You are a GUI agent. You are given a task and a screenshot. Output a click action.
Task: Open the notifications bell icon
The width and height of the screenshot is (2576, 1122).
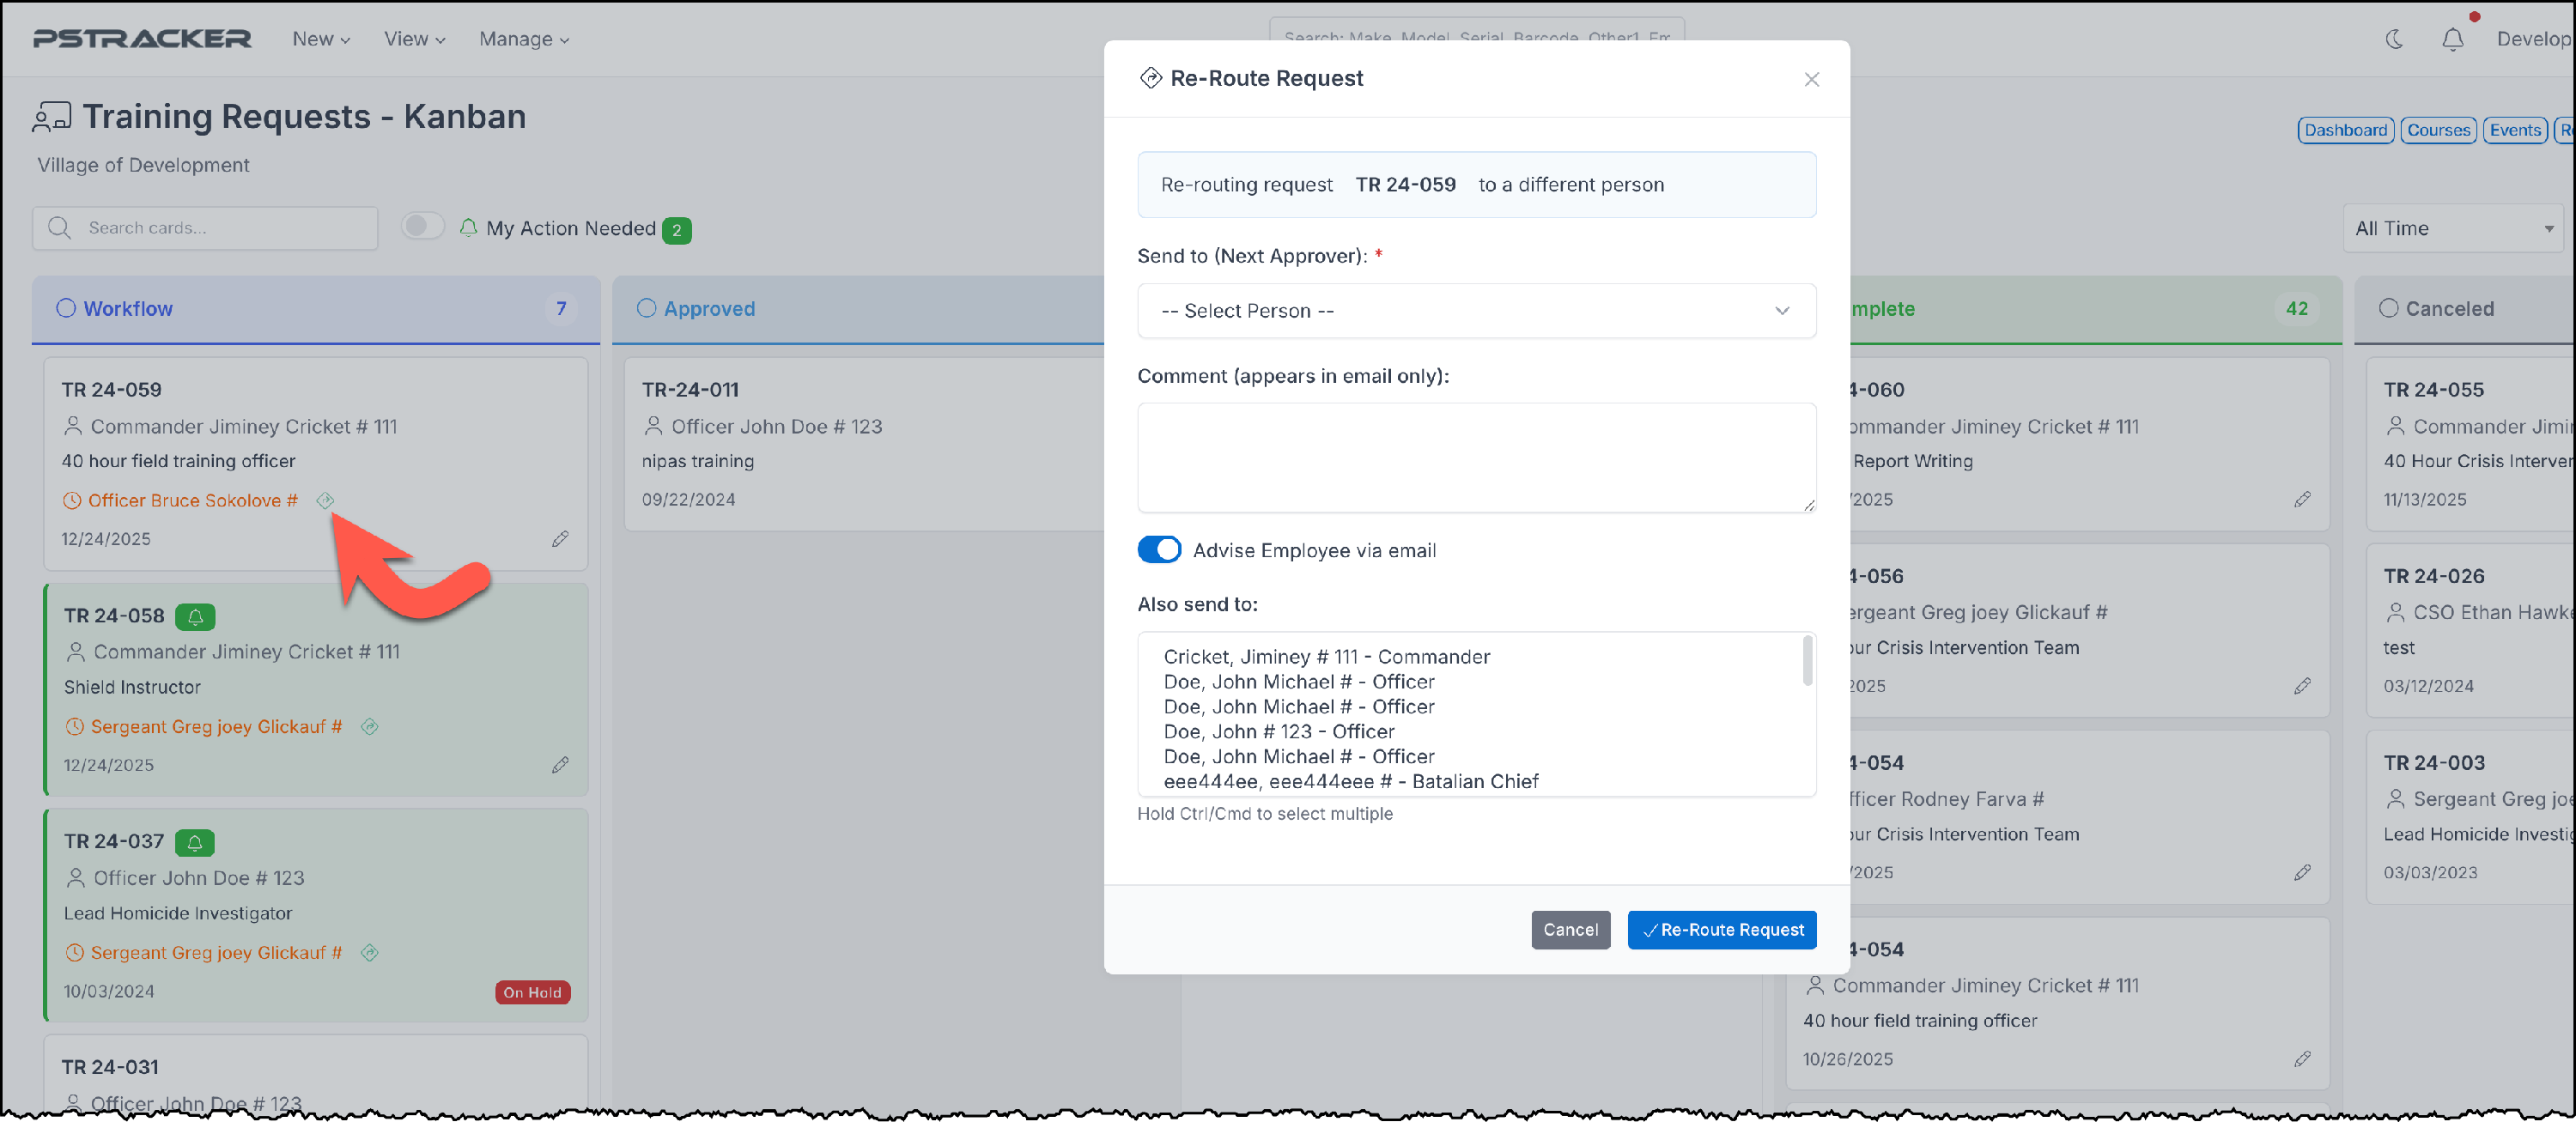(x=2452, y=39)
